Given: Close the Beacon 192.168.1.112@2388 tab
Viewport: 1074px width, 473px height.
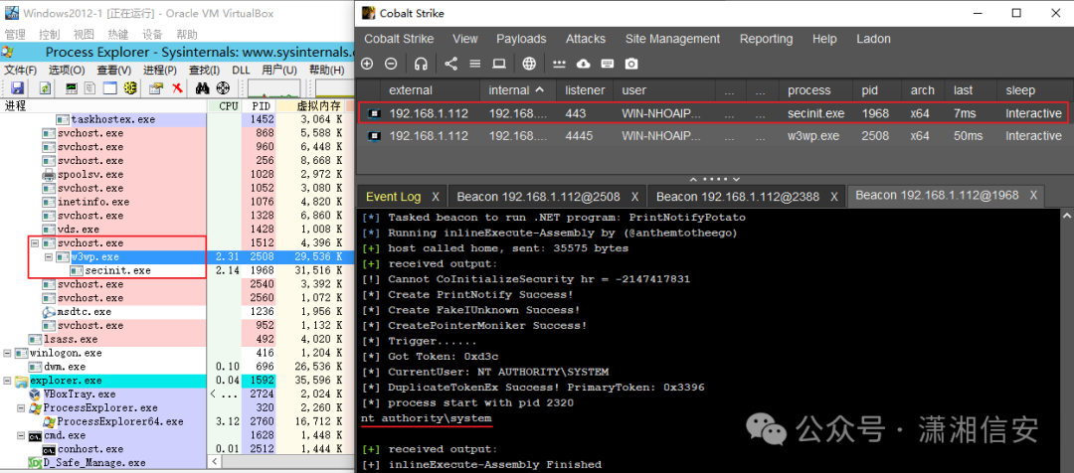Looking at the screenshot, I should 833,197.
